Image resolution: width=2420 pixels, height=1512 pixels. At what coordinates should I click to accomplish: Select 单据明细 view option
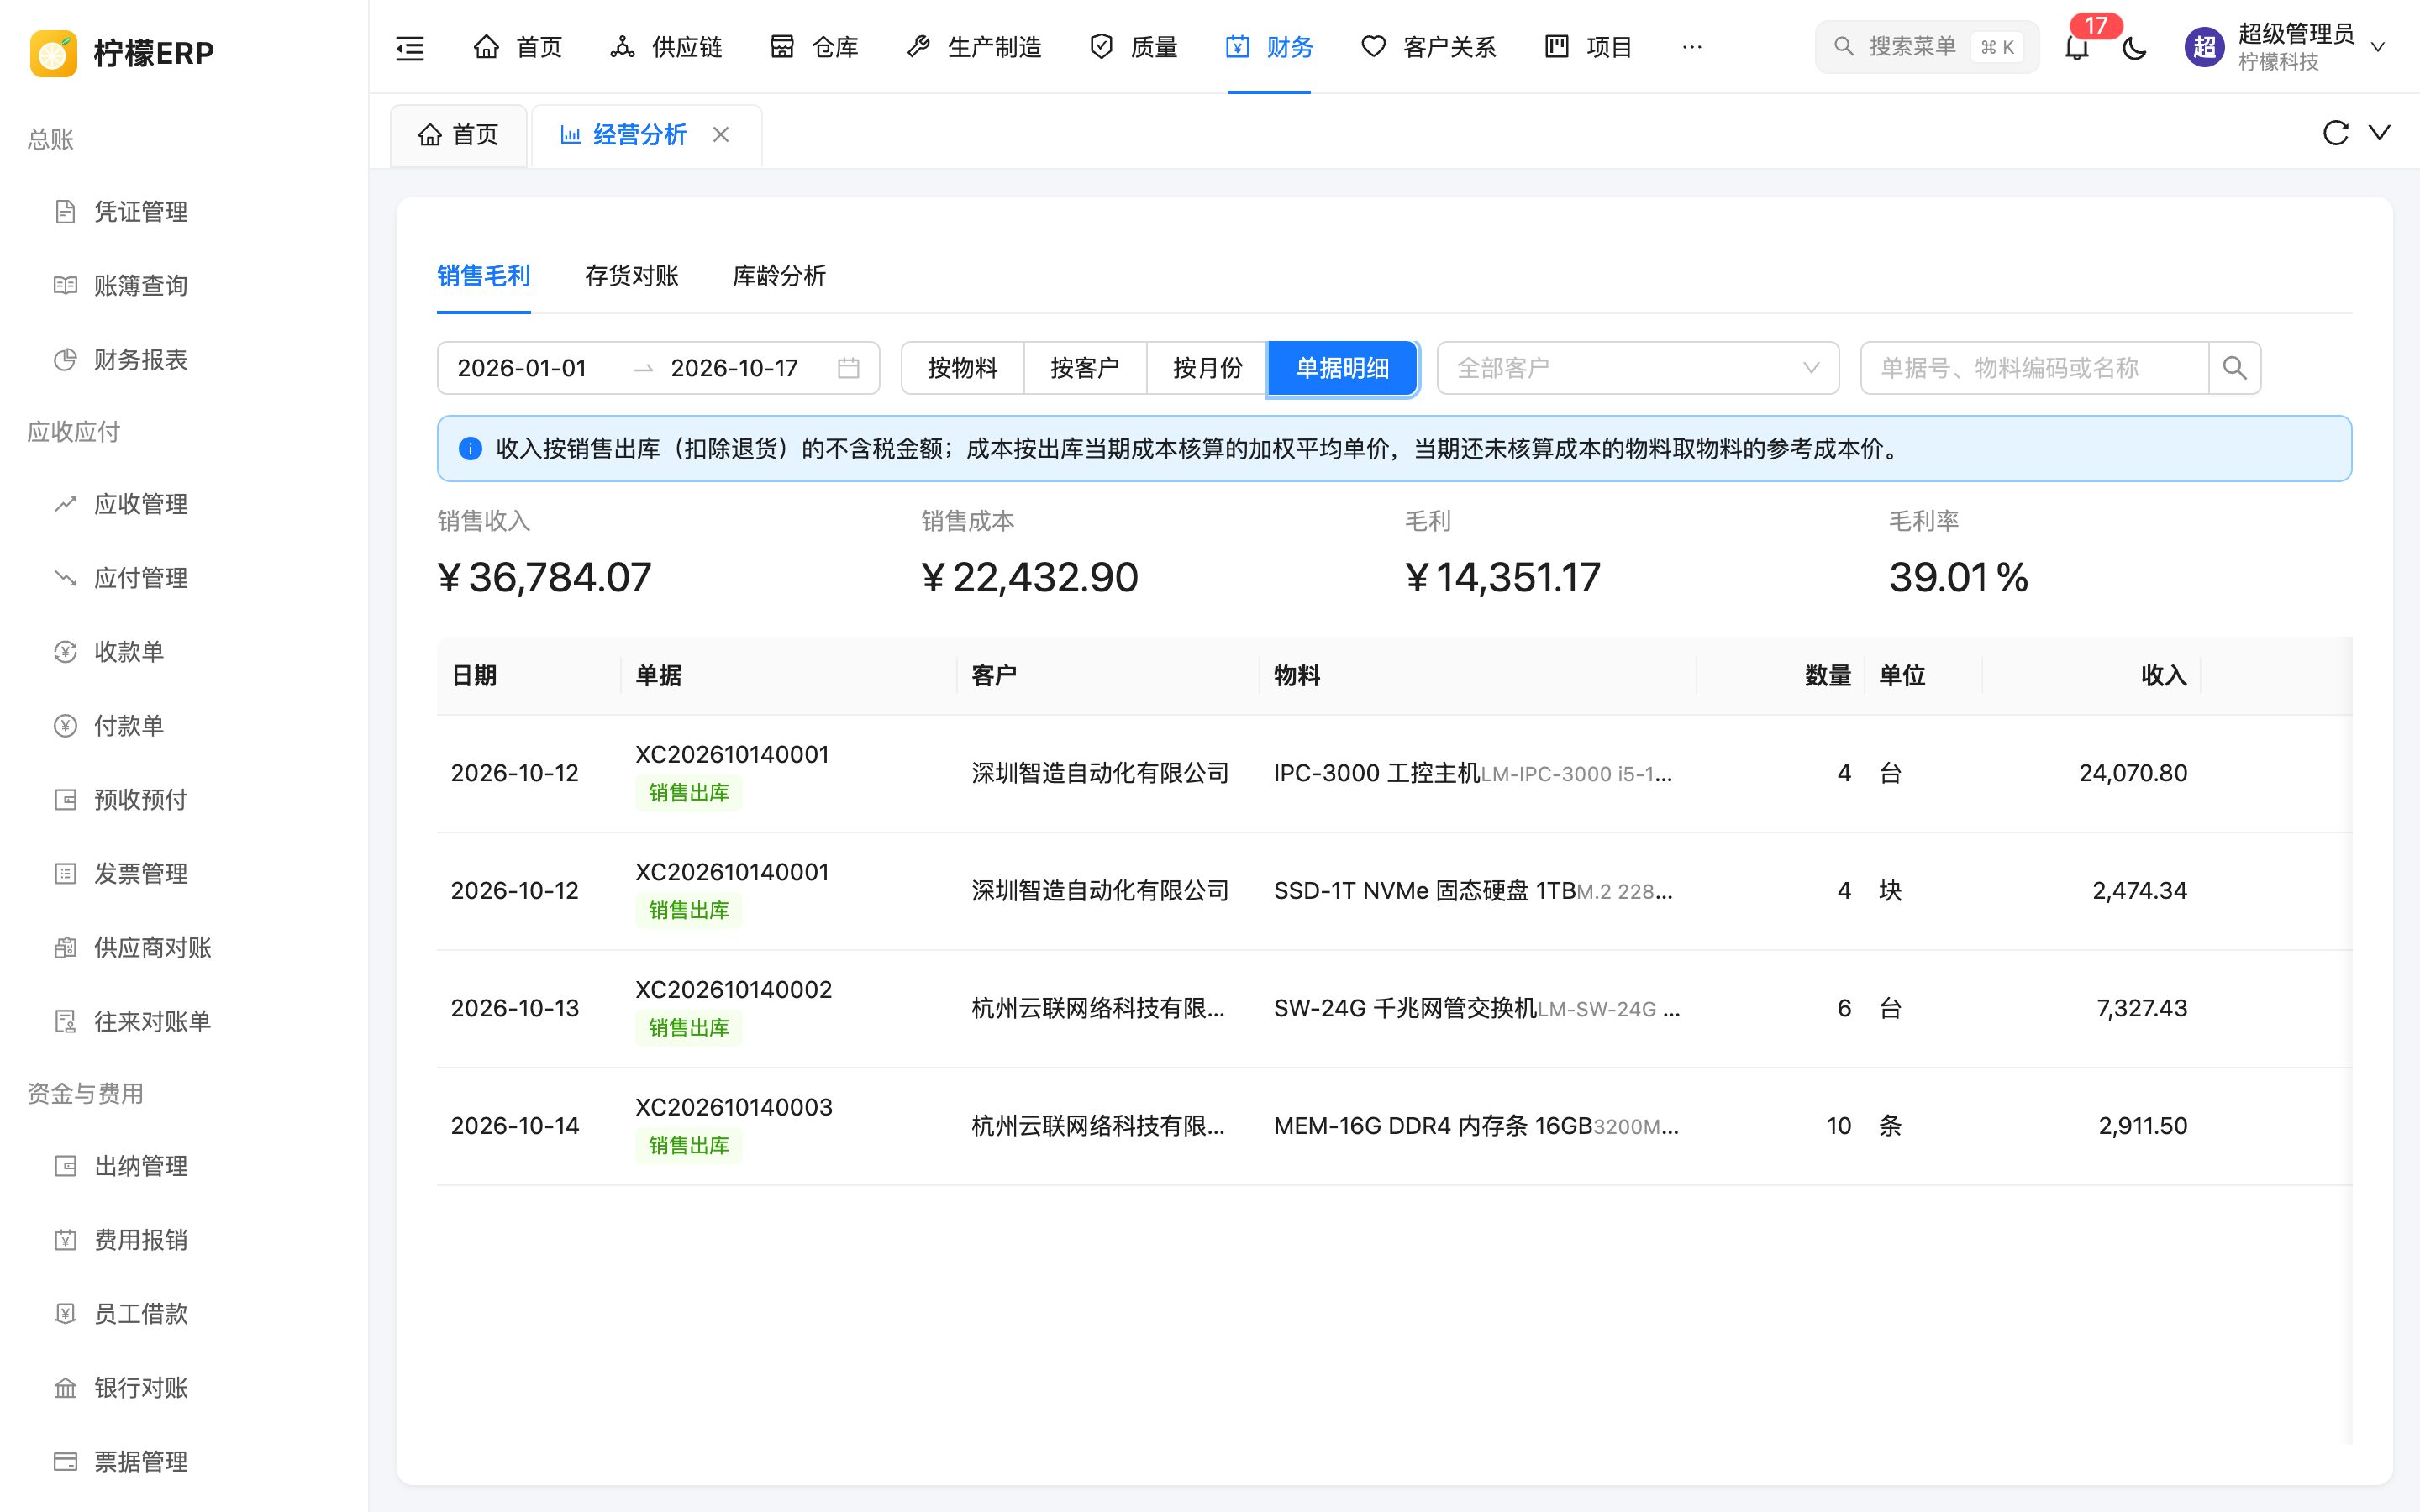[1342, 368]
